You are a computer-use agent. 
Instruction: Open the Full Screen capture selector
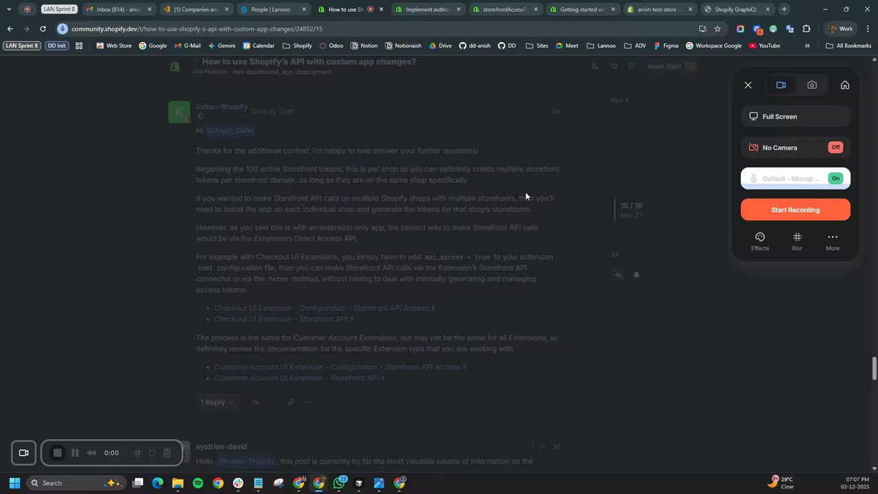tap(796, 117)
